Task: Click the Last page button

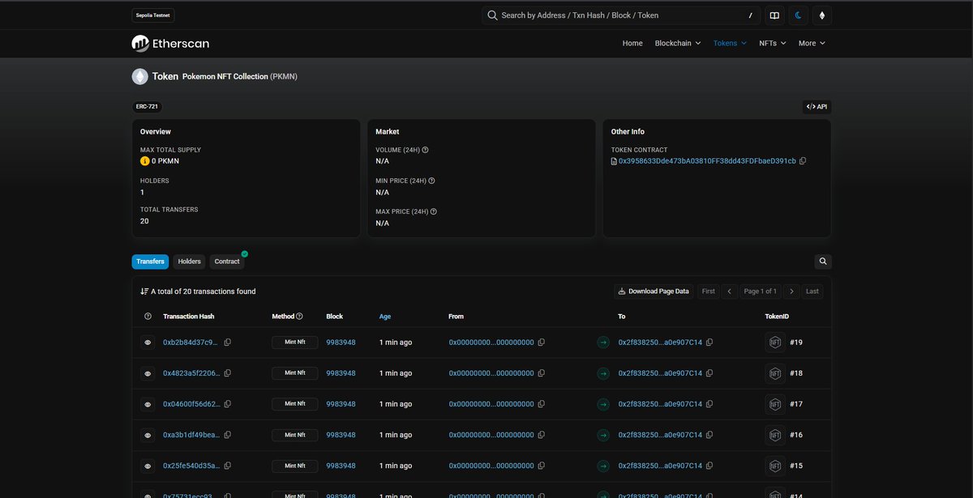Action: pyautogui.click(x=812, y=292)
